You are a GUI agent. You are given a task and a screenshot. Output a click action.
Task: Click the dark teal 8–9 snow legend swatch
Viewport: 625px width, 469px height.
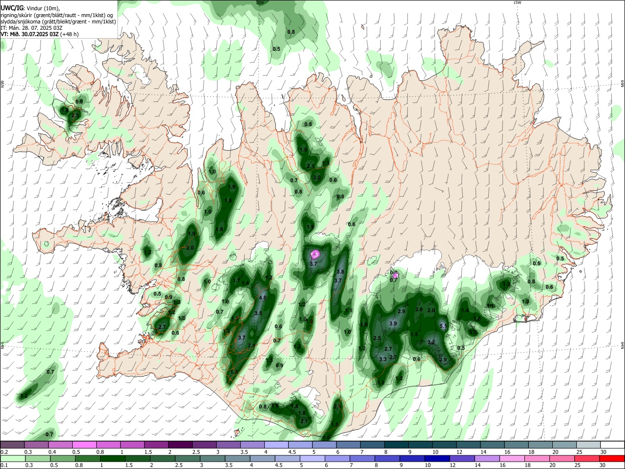click(397, 445)
